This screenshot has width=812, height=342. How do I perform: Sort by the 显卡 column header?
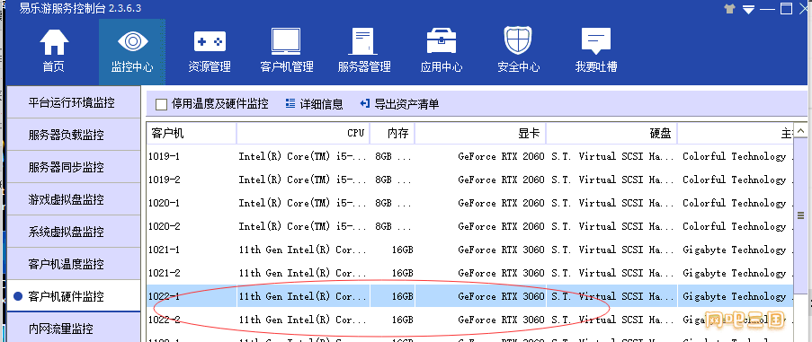click(x=480, y=133)
